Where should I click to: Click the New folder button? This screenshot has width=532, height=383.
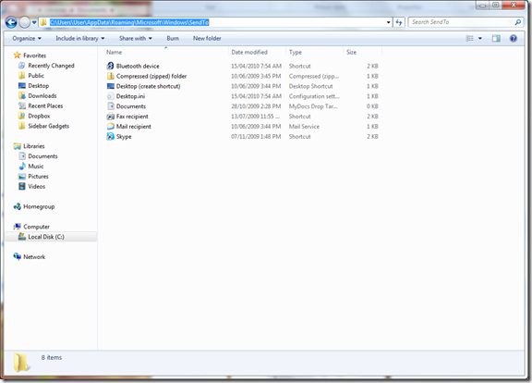[x=207, y=39]
